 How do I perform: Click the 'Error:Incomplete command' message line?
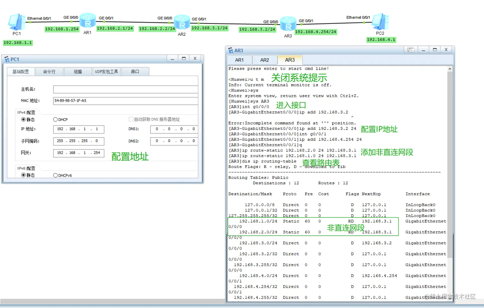click(292, 123)
